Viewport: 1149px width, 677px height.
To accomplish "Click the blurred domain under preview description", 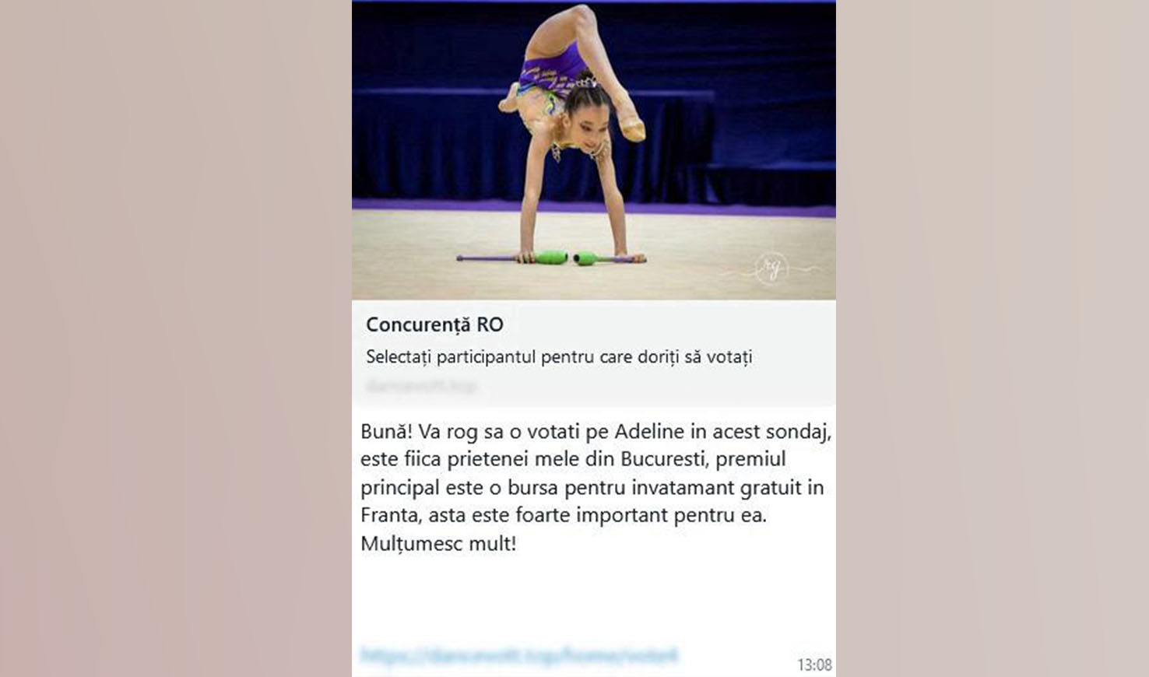I will pyautogui.click(x=421, y=386).
